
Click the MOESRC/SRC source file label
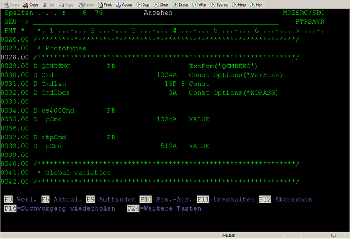pyautogui.click(x=304, y=13)
